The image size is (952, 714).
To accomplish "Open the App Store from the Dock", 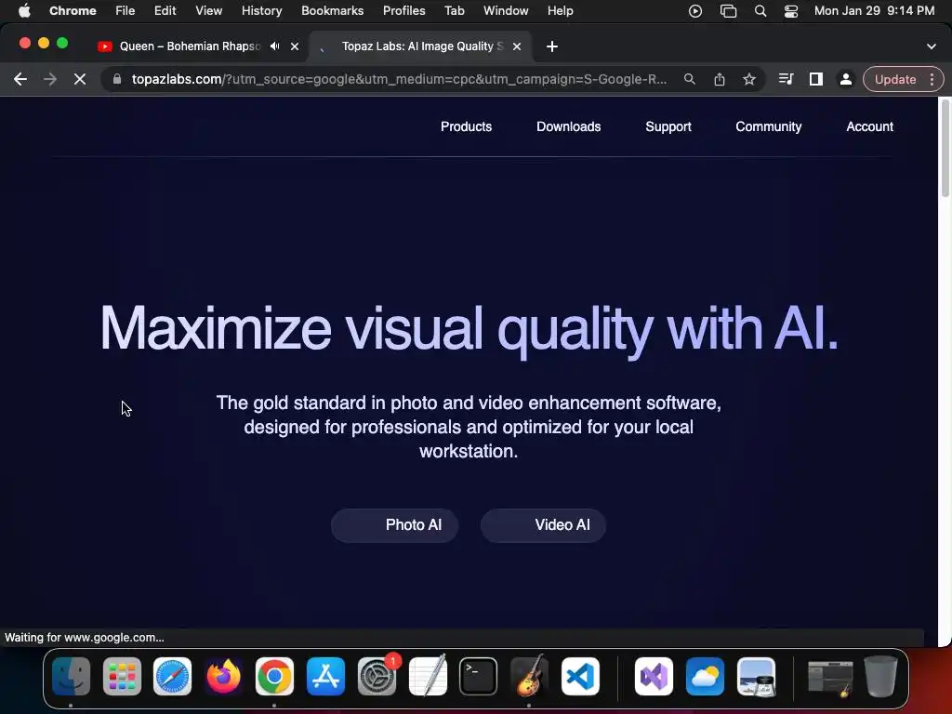I will click(326, 677).
